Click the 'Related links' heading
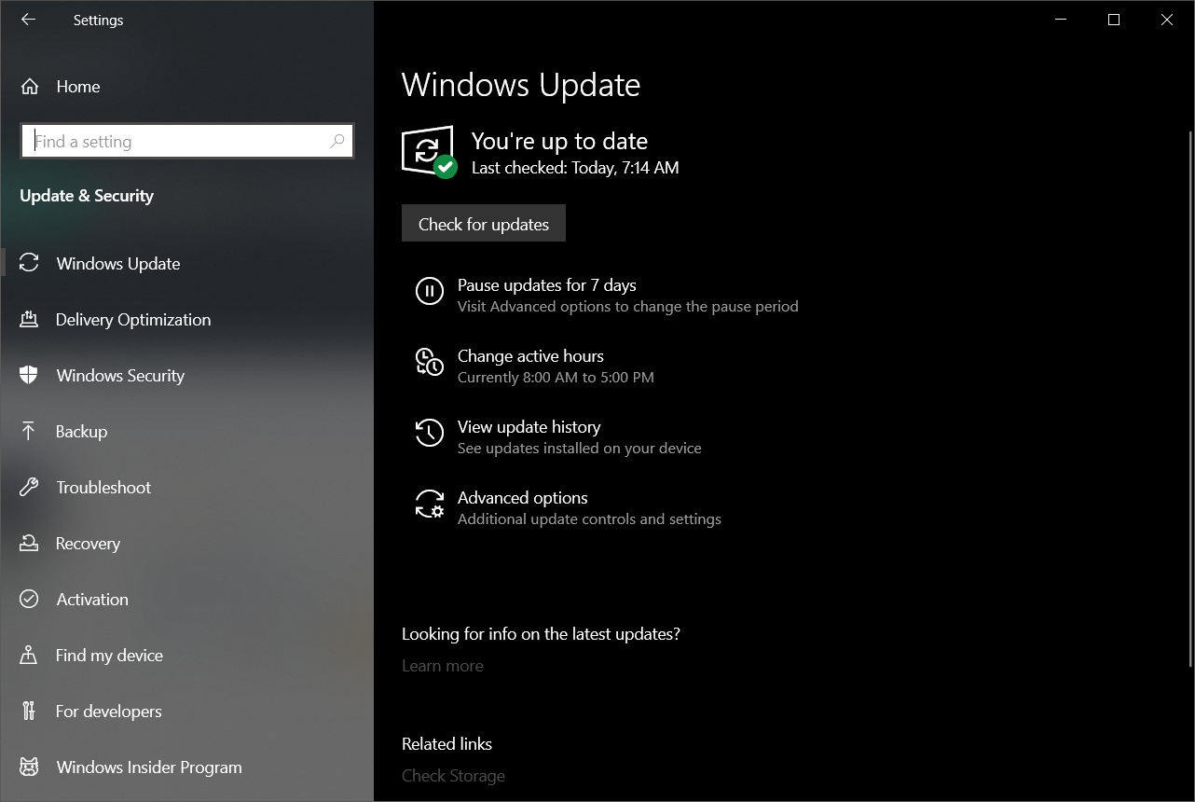Viewport: 1195px width, 802px height. [x=446, y=744]
